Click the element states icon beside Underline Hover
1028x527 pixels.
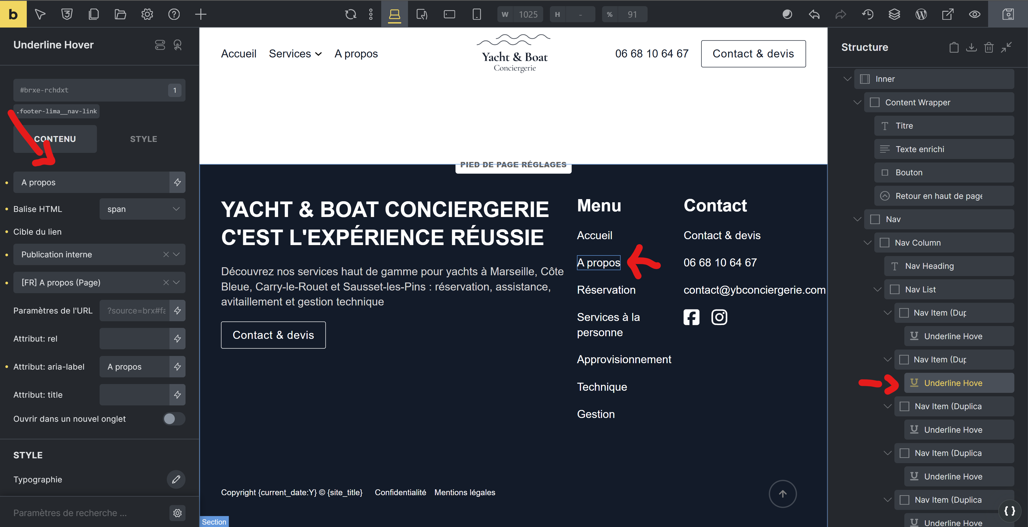coord(160,45)
